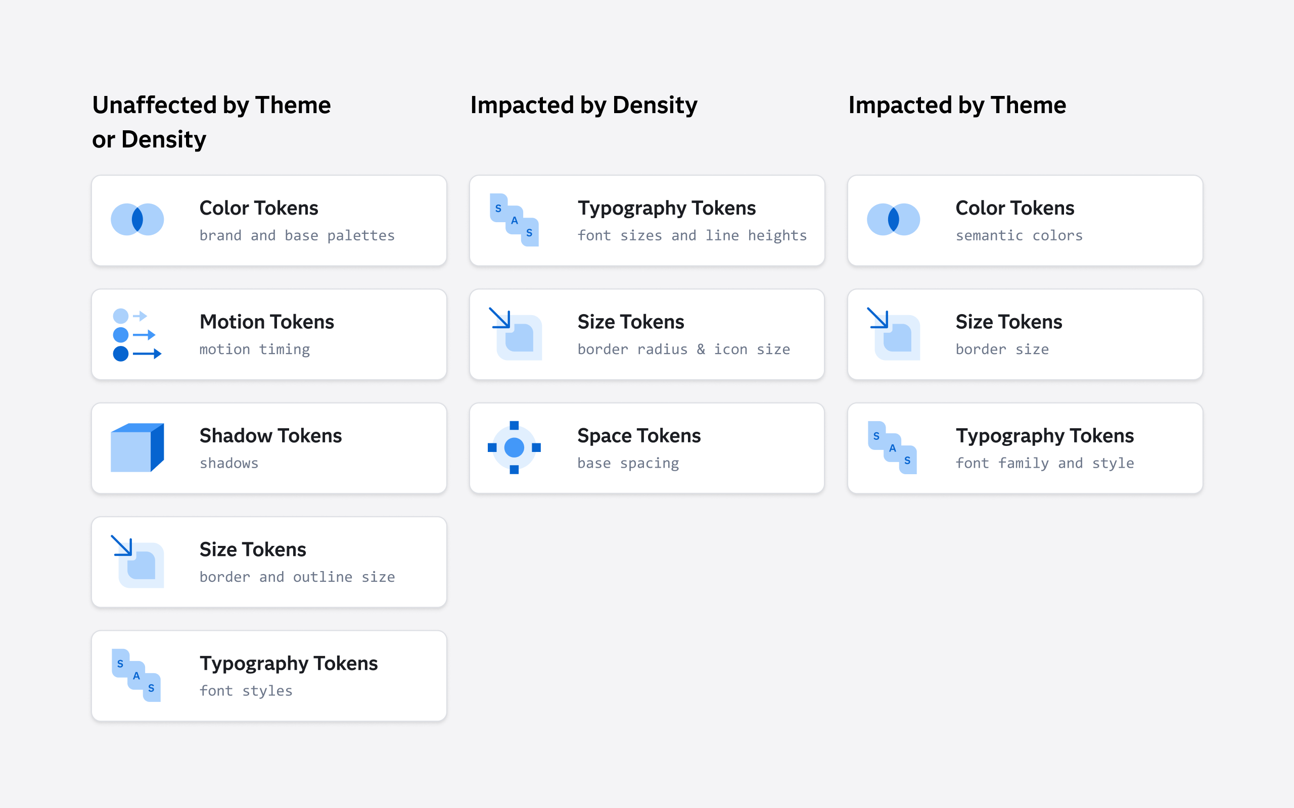Select the Size Tokens border size card
This screenshot has height=808, width=1294.
[x=1024, y=334]
